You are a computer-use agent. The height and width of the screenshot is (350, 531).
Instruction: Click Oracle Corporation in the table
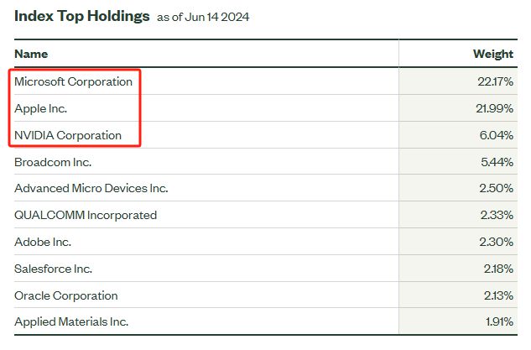66,295
